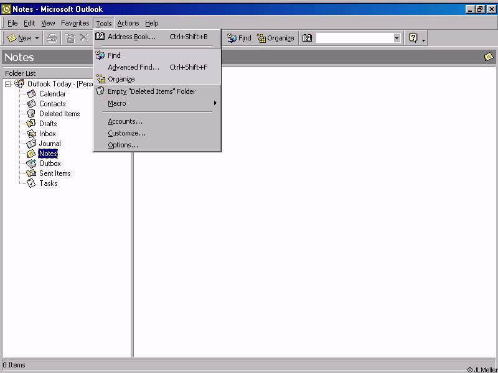
Task: Click Address Book icon in Tools menu
Action: [100, 37]
